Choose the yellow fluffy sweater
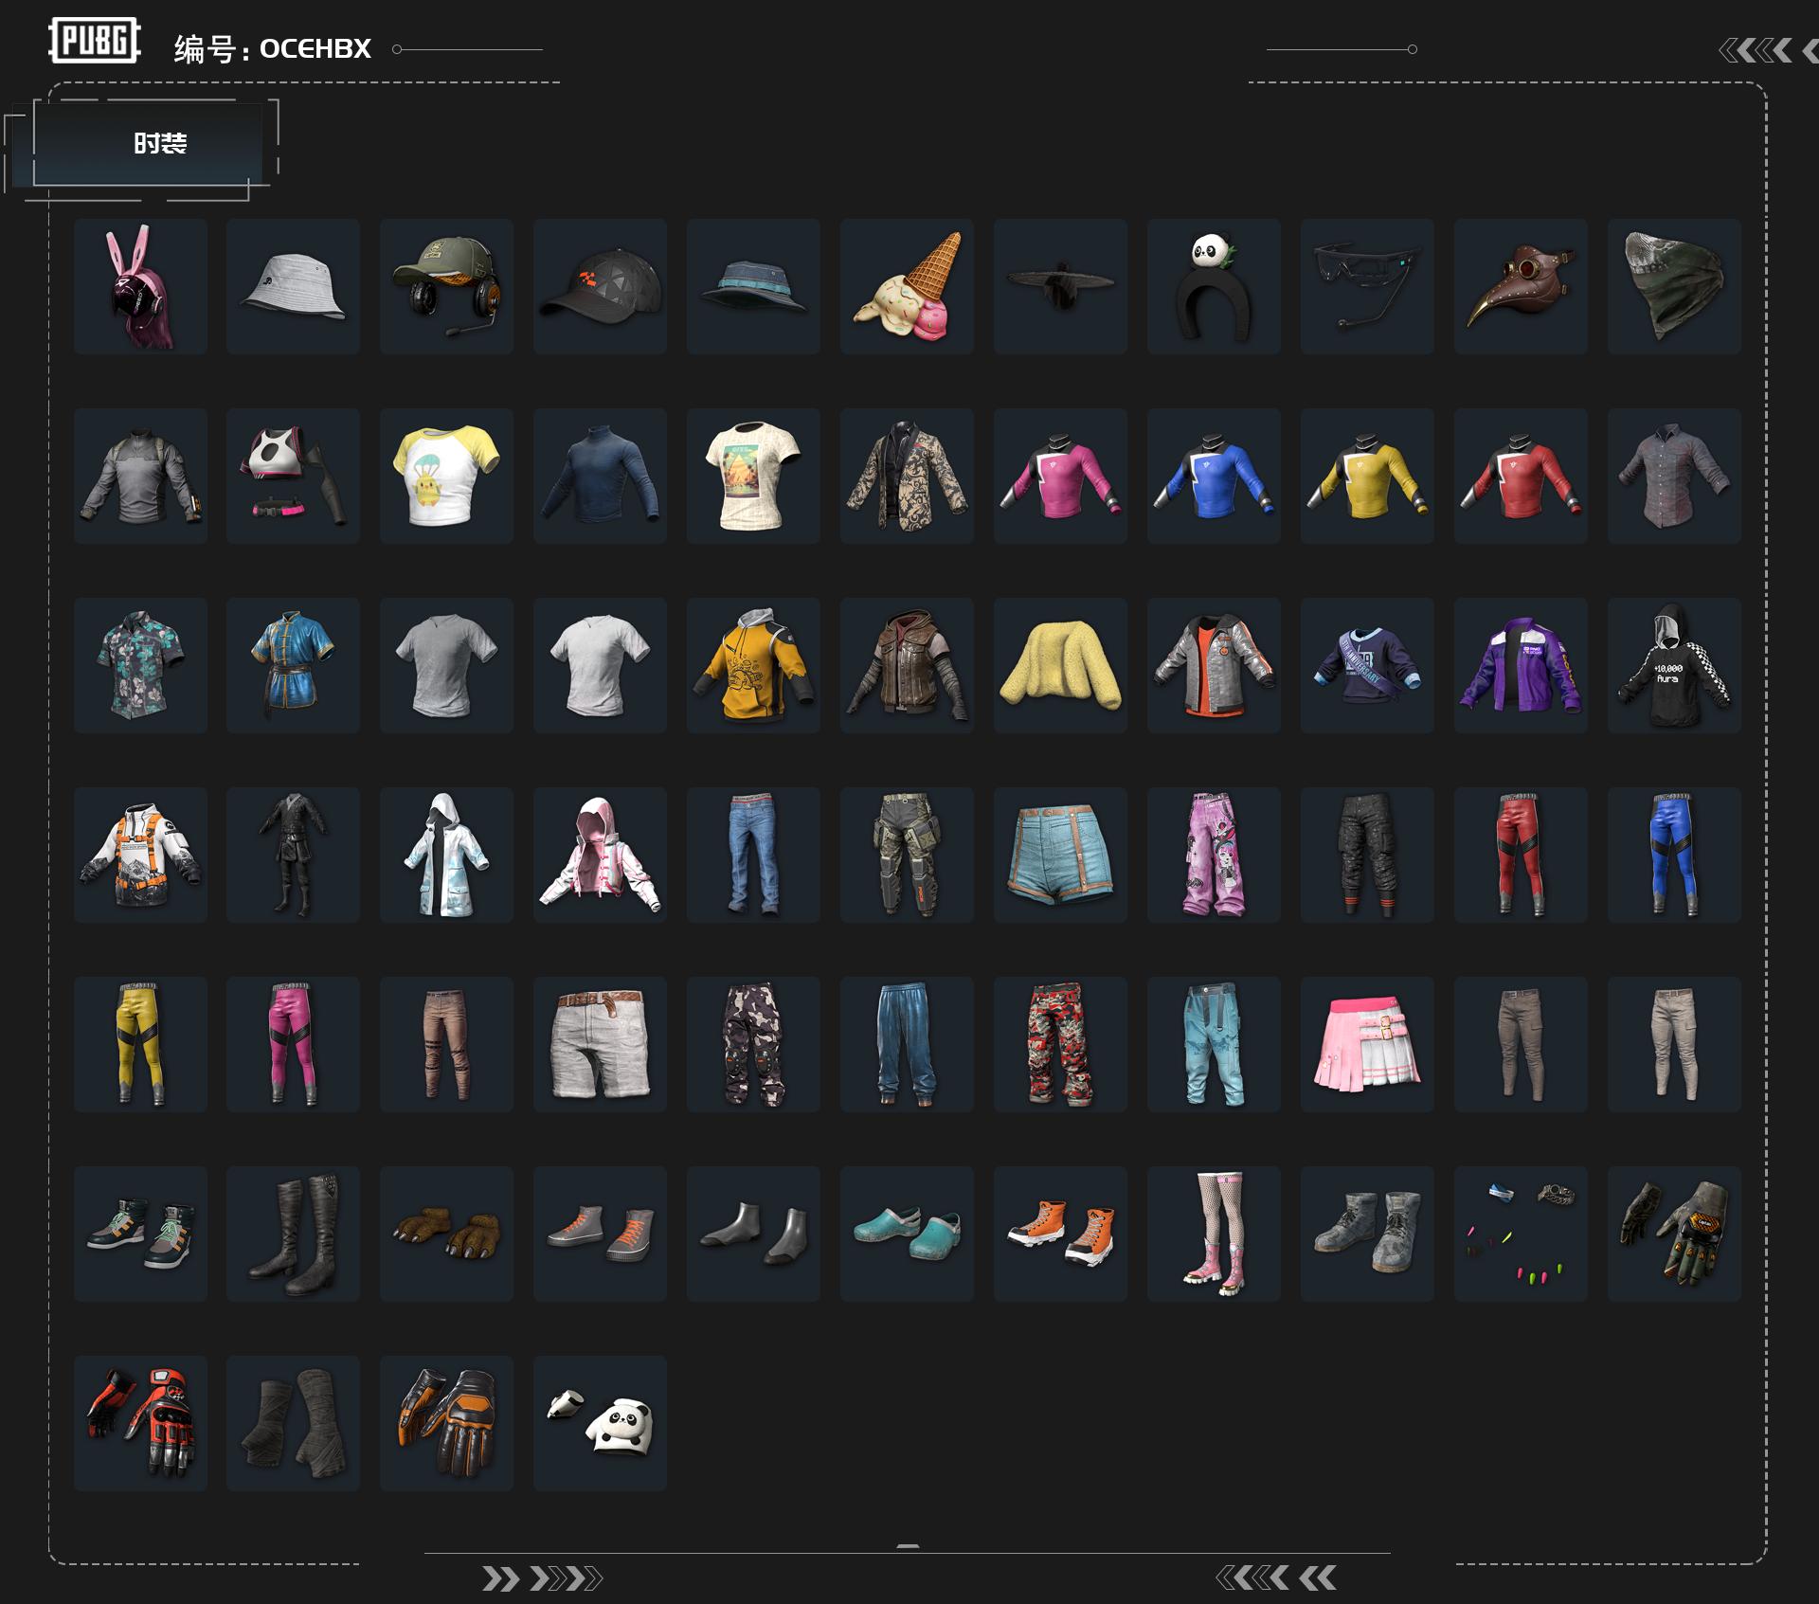Image resolution: width=1819 pixels, height=1604 pixels. click(x=1061, y=665)
